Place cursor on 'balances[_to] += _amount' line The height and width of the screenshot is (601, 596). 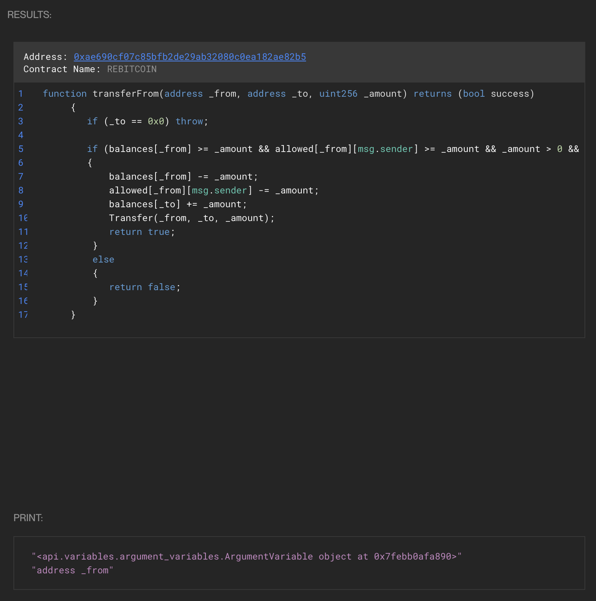178,204
